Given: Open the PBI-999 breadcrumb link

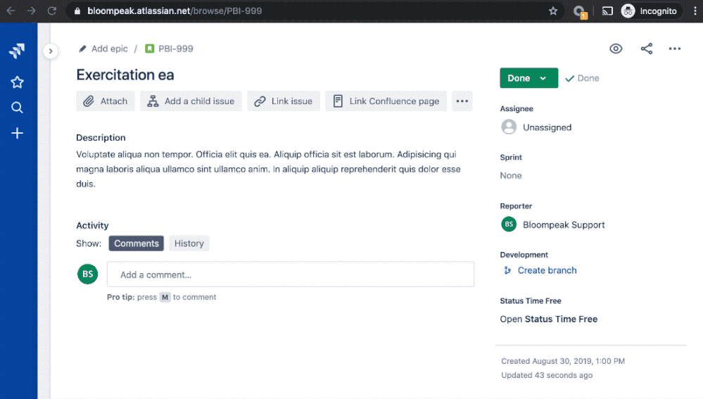Looking at the screenshot, I should (176, 49).
